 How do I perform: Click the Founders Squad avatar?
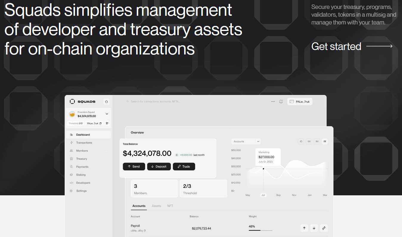pos(72,114)
